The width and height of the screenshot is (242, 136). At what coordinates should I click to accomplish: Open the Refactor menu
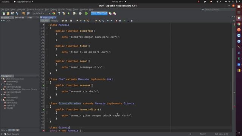click(39, 9)
